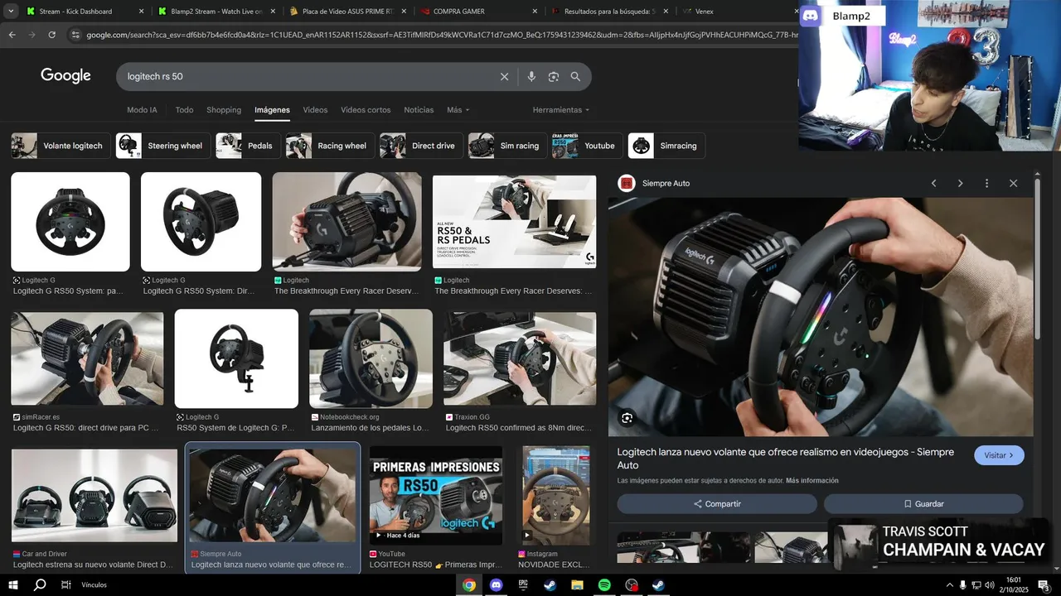
Task: Show next image in the preview panel
Action: (x=960, y=183)
